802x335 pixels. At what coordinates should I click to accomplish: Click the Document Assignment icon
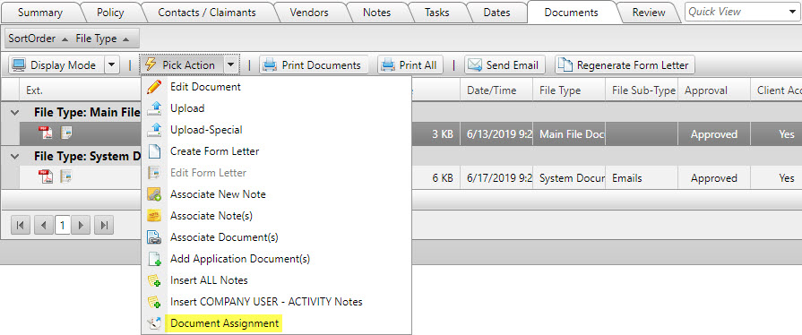click(154, 323)
